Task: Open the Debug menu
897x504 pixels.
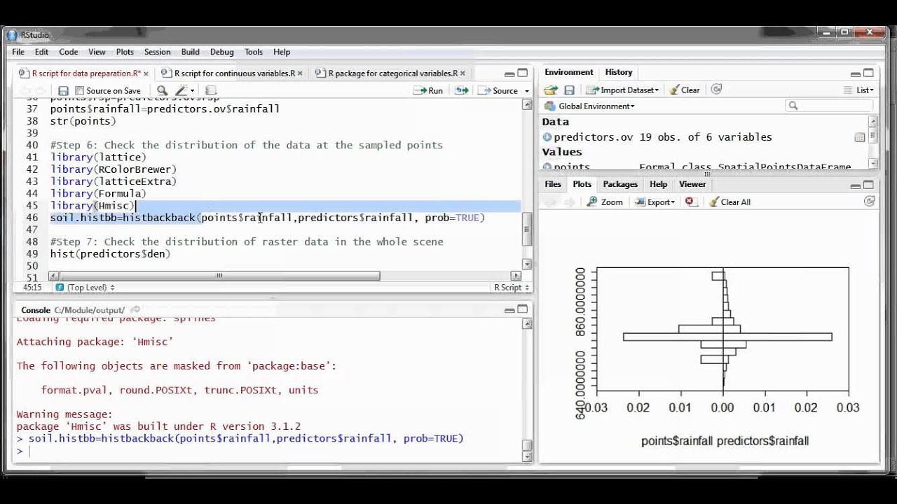Action: click(x=222, y=52)
